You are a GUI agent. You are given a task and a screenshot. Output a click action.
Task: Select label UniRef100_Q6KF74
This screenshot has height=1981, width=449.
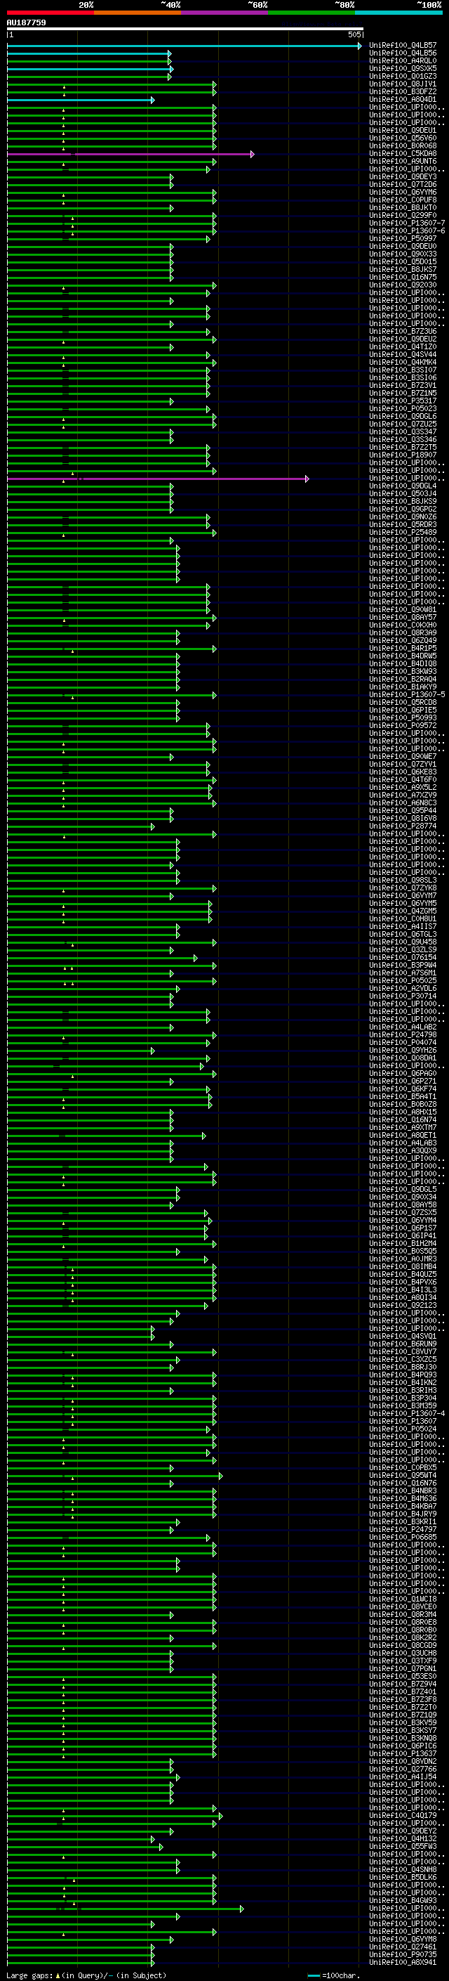[403, 1089]
